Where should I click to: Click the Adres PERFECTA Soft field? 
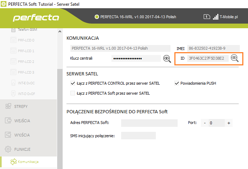coord(149,123)
